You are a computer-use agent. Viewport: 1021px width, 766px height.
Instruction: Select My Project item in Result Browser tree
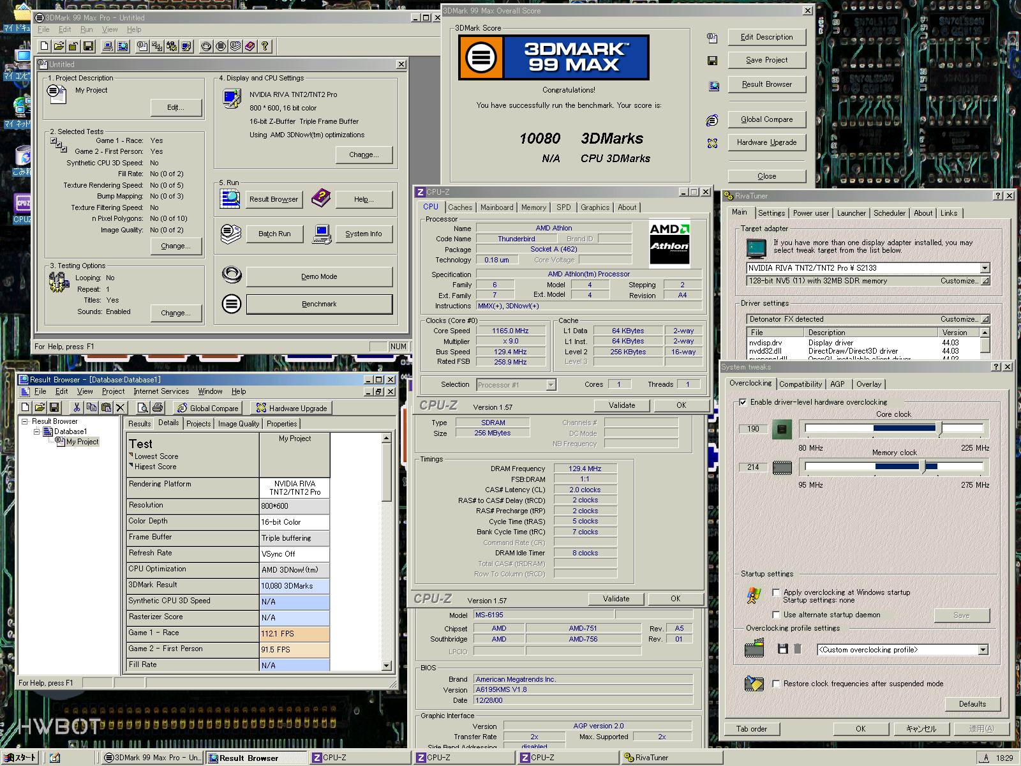82,442
